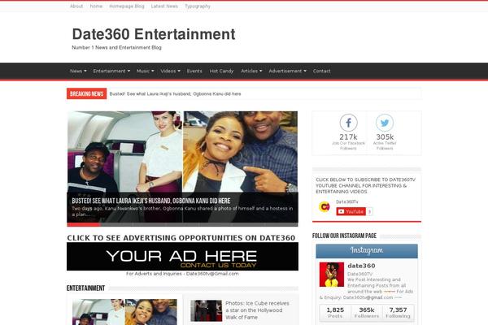Expand the News dropdown menu

pyautogui.click(x=78, y=71)
